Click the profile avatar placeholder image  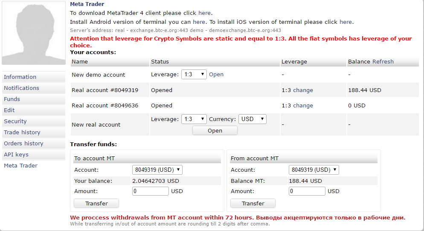(x=34, y=33)
